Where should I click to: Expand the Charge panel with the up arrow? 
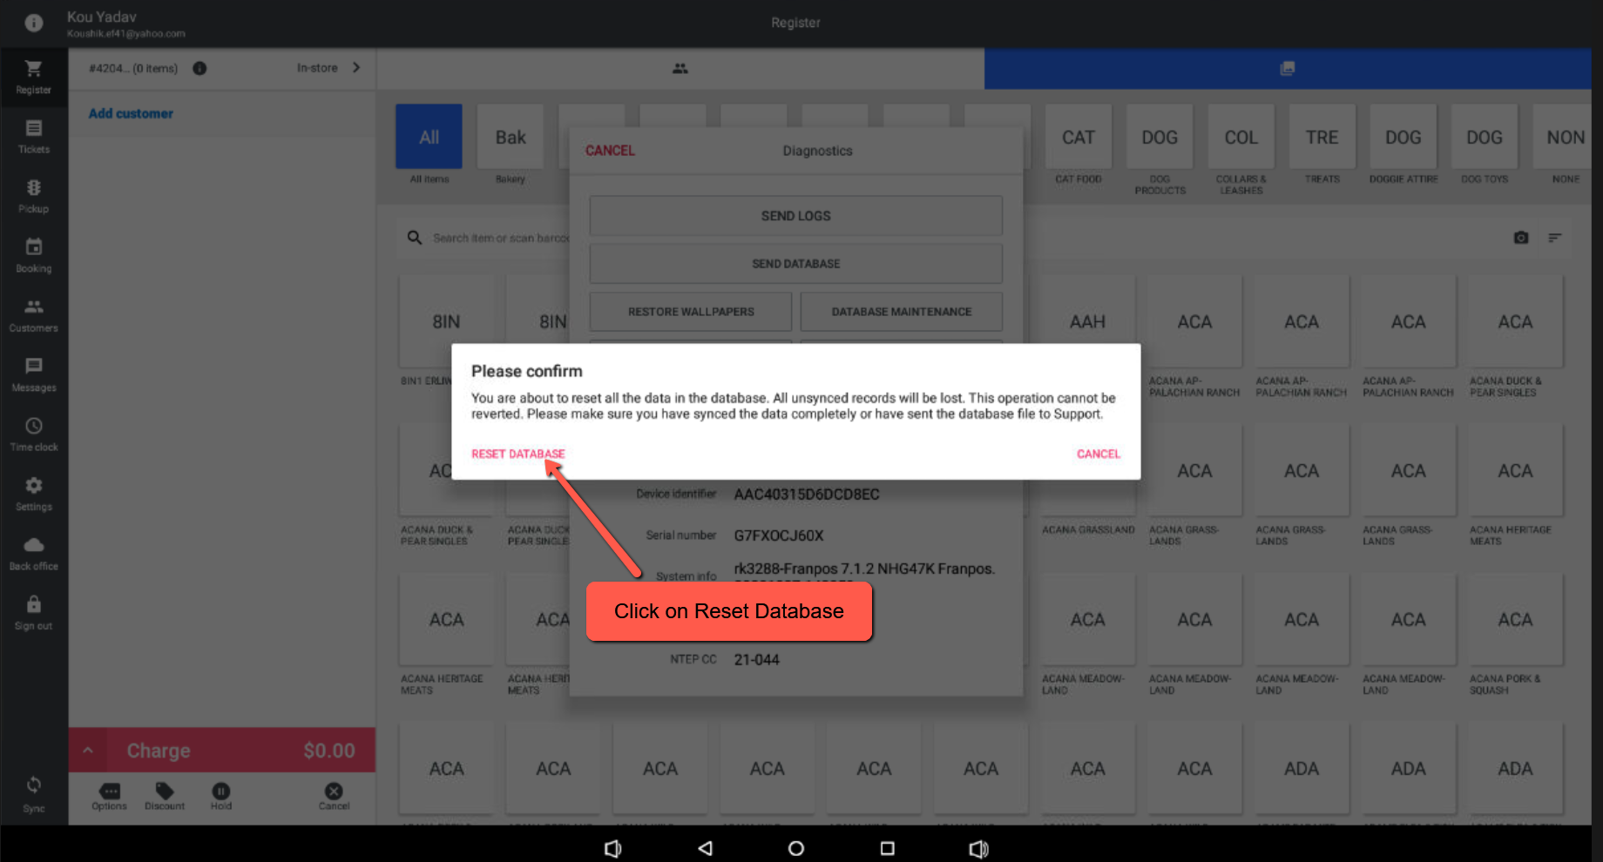pyautogui.click(x=87, y=750)
